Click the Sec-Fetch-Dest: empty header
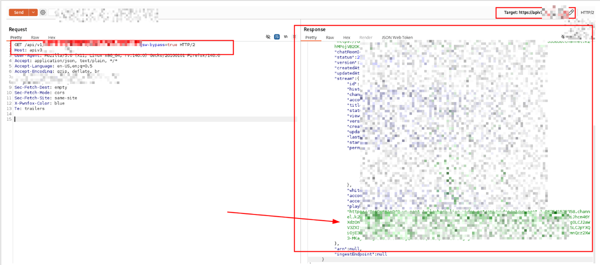Image resolution: width=600 pixels, height=265 pixels. (40, 87)
